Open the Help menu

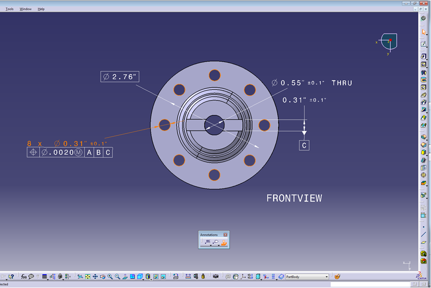point(41,9)
